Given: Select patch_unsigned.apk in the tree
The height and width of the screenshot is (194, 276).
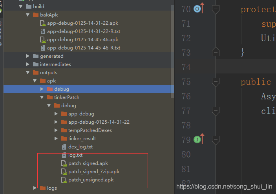Looking at the screenshot, I should pyautogui.click(x=91, y=180).
